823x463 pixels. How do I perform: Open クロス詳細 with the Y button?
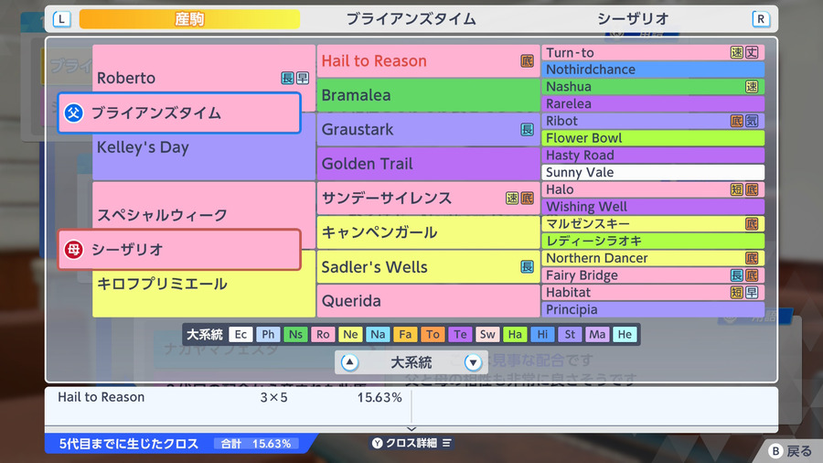(411, 443)
